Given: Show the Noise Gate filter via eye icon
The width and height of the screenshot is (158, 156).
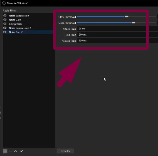Looking at the screenshot, I should point(5,20).
